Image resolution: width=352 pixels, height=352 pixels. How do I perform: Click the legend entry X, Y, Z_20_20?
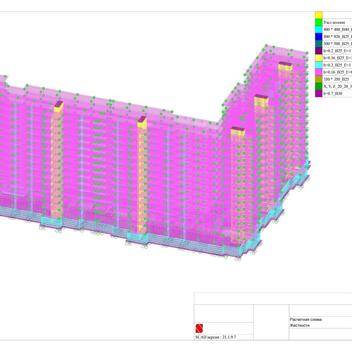point(338,86)
